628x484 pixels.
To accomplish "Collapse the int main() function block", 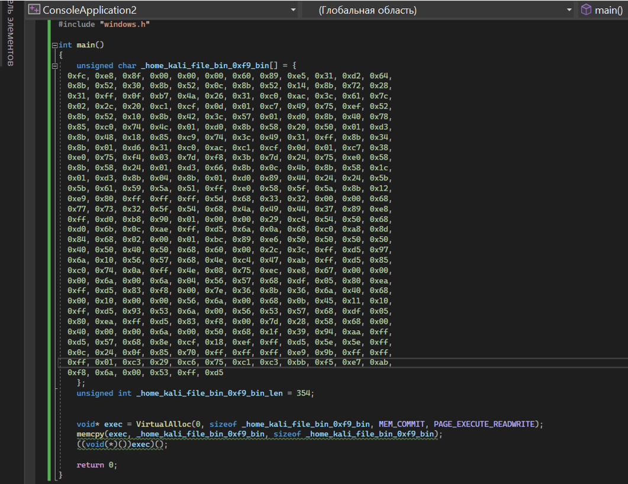I will pos(54,45).
